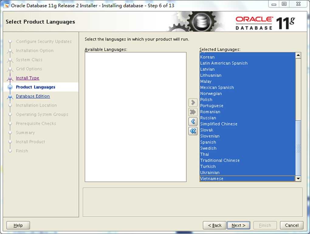Select Norwegian in the list
The height and width of the screenshot is (234, 310).
point(247,94)
